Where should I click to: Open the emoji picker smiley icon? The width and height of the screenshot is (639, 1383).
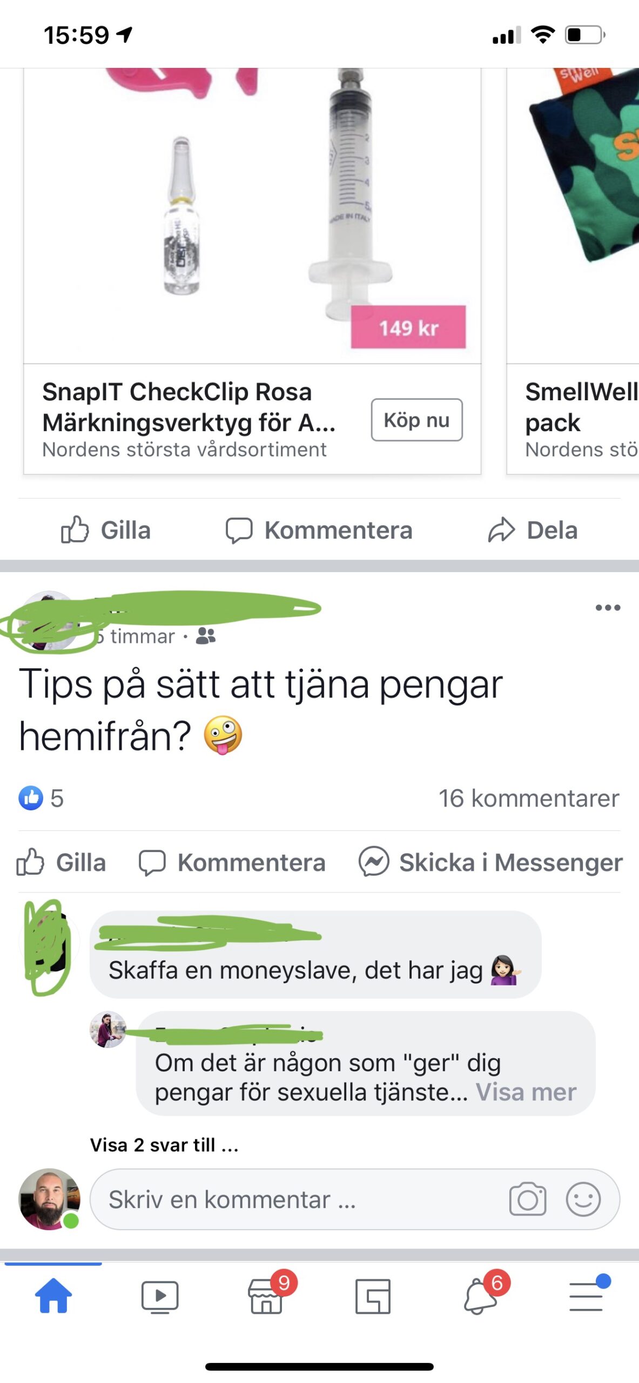tap(583, 1199)
